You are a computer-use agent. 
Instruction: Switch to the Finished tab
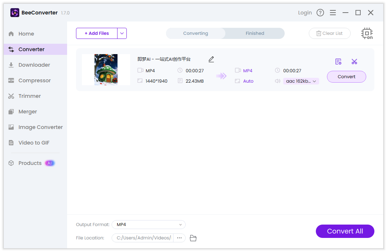(255, 33)
